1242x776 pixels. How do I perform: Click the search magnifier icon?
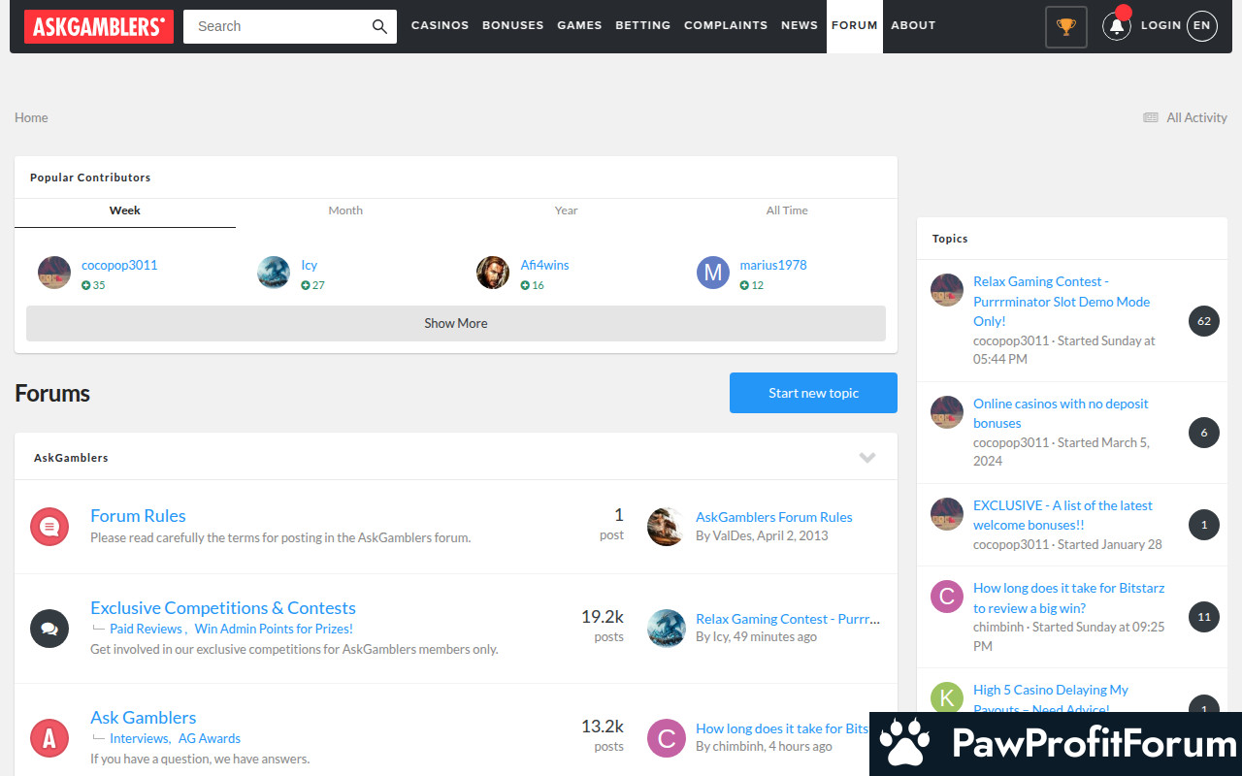click(379, 26)
